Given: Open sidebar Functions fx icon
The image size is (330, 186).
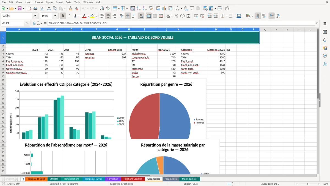Looking at the screenshot, I should 325,64.
